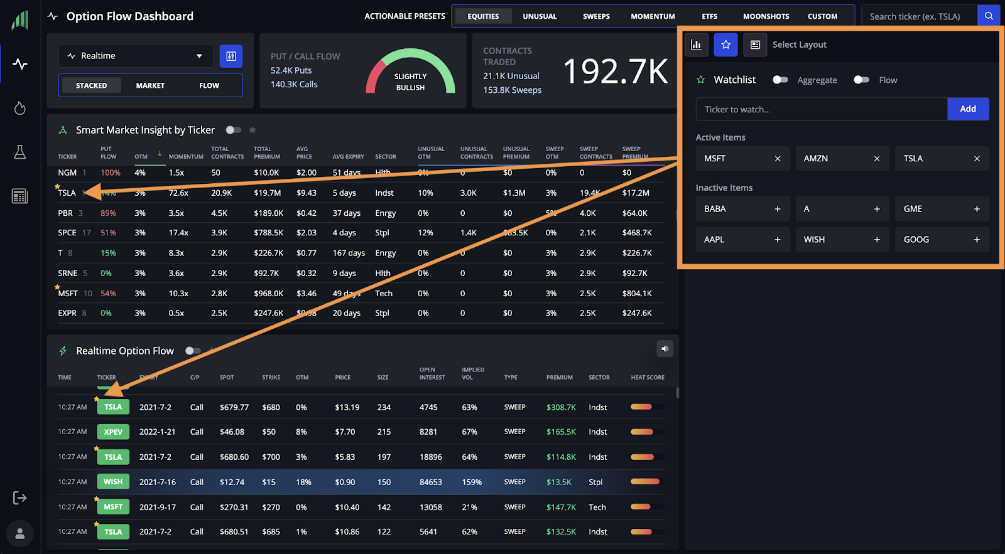
Task: Click the Search ticker input field
Action: tap(920, 16)
